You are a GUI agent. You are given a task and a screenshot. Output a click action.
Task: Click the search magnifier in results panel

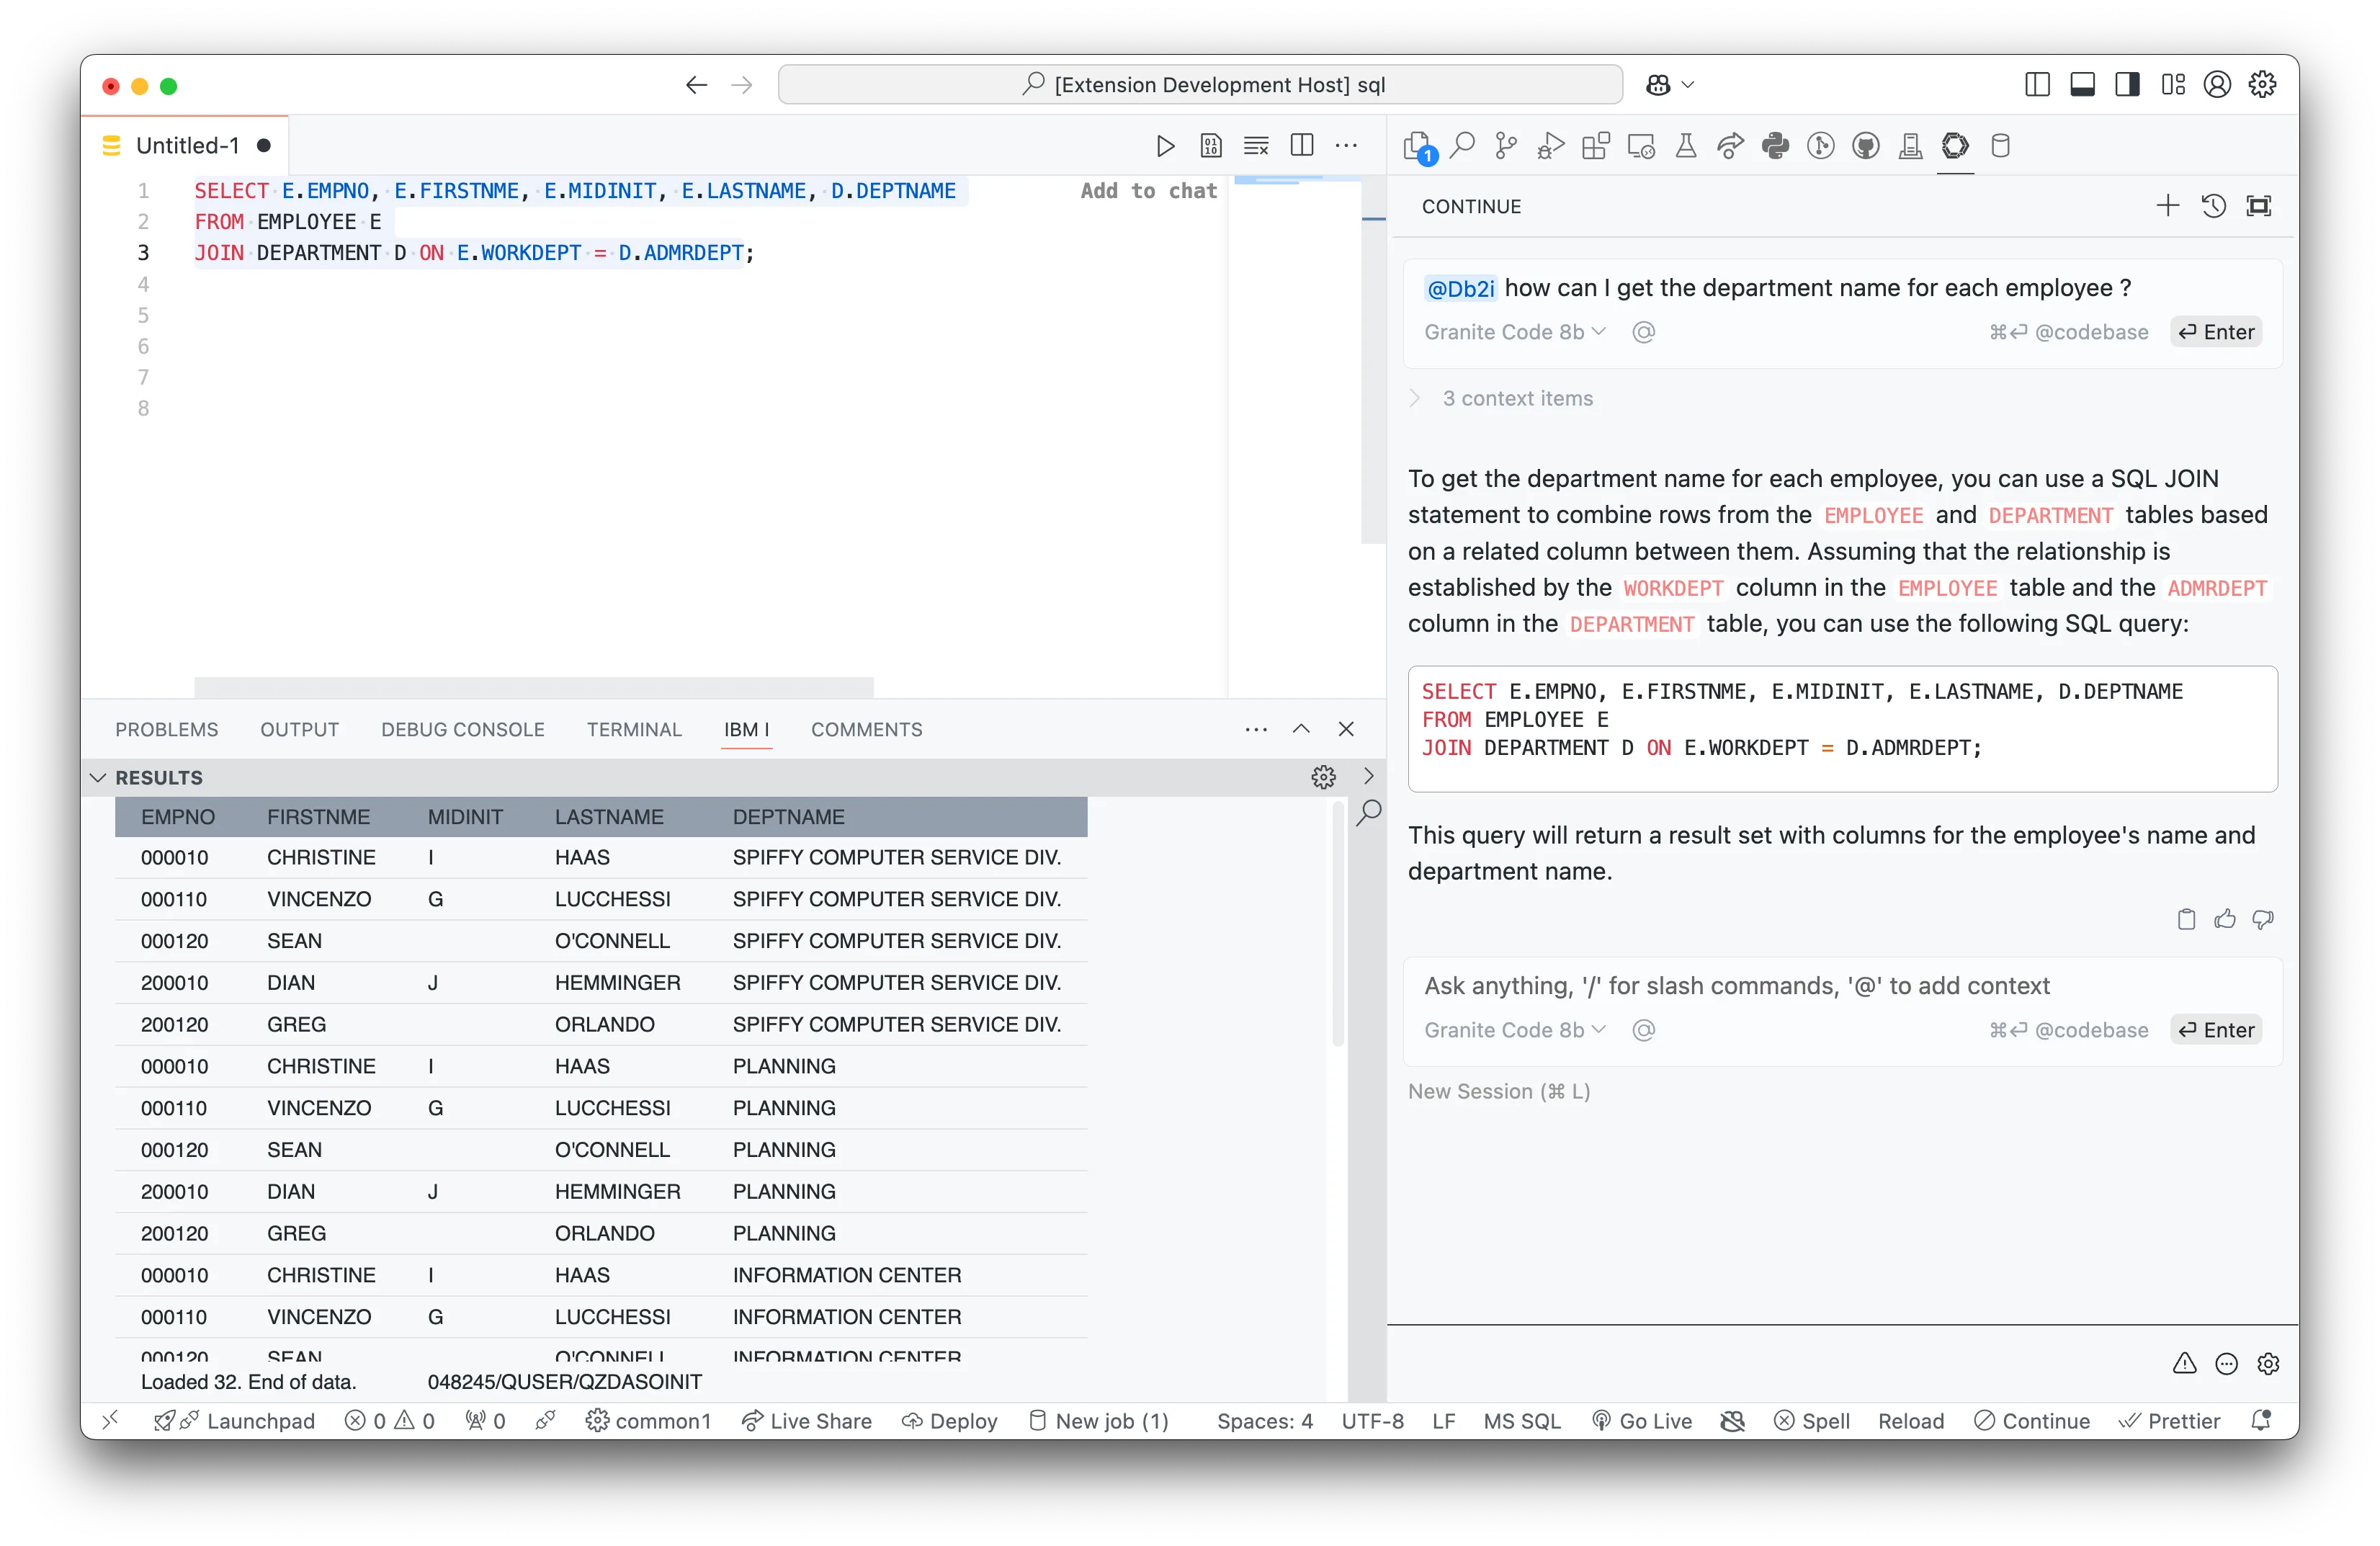[x=1369, y=812]
